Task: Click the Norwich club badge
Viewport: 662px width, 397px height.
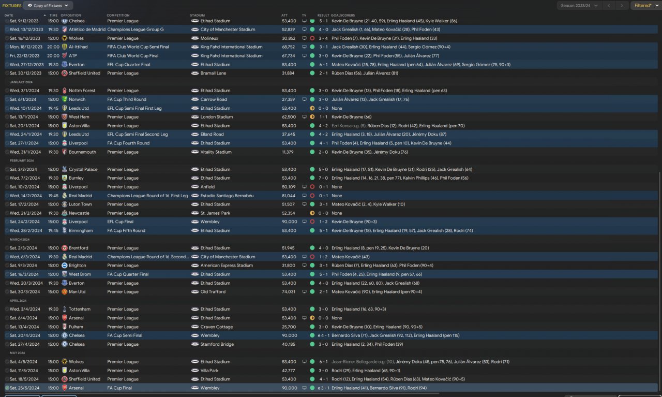Action: (x=64, y=99)
